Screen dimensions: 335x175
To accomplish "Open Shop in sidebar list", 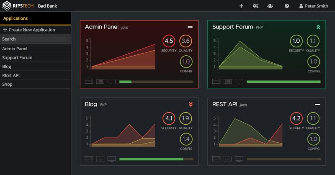I will [x=35, y=84].
